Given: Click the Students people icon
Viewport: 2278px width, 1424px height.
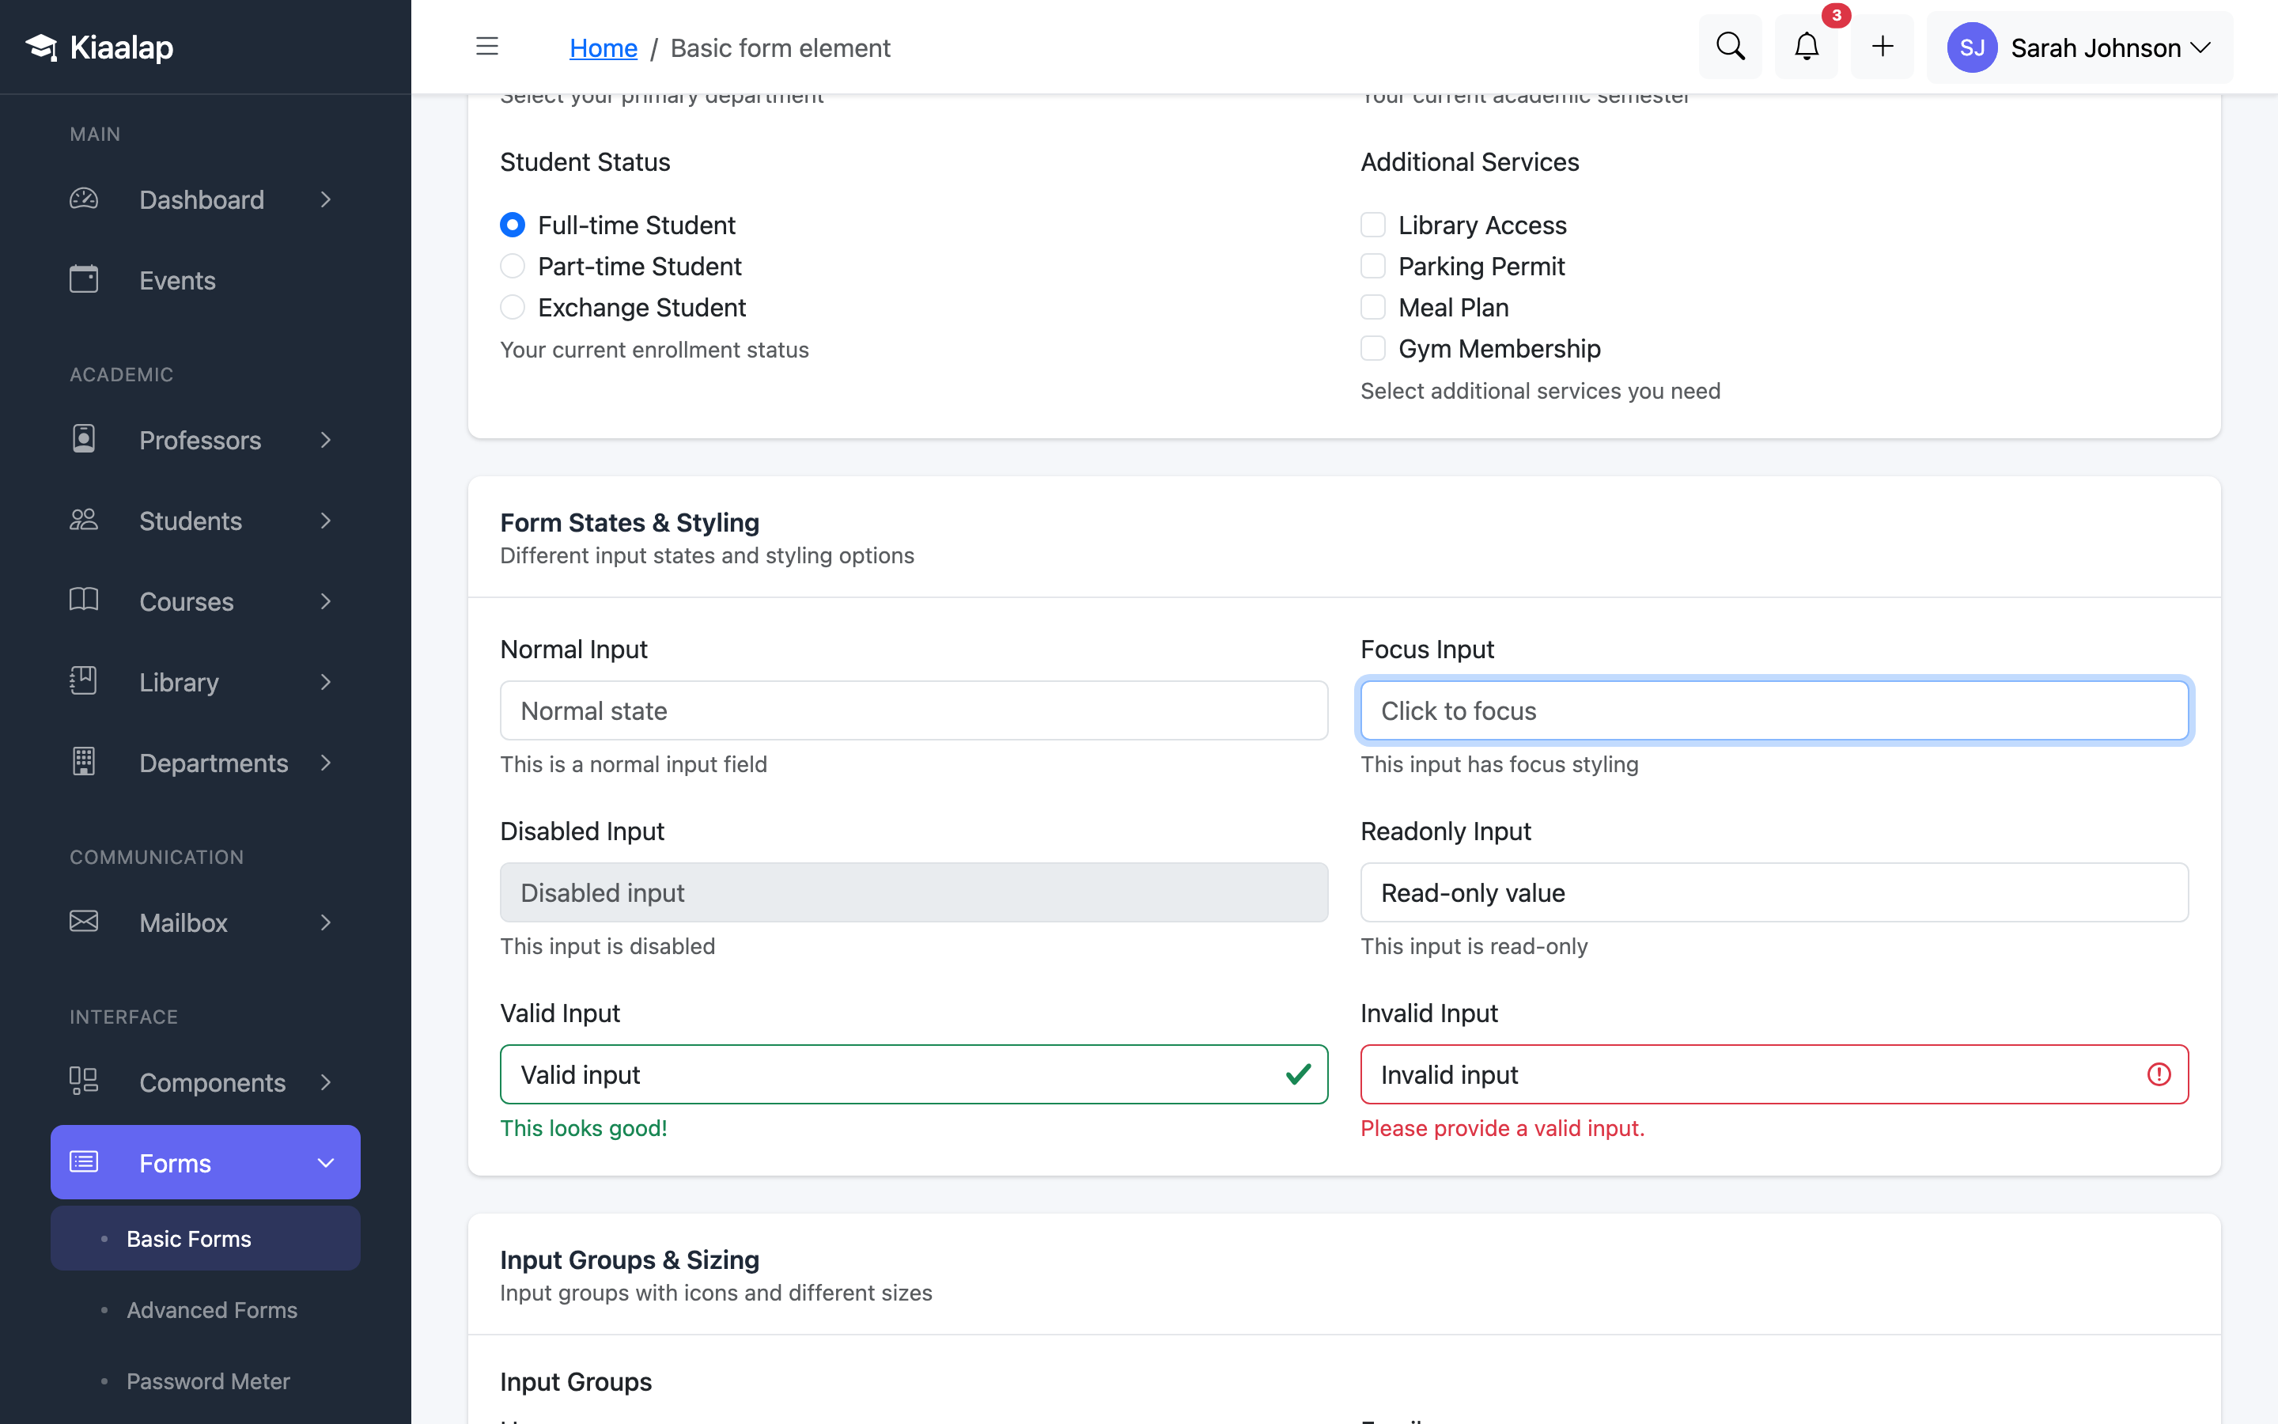Looking at the screenshot, I should coord(84,520).
